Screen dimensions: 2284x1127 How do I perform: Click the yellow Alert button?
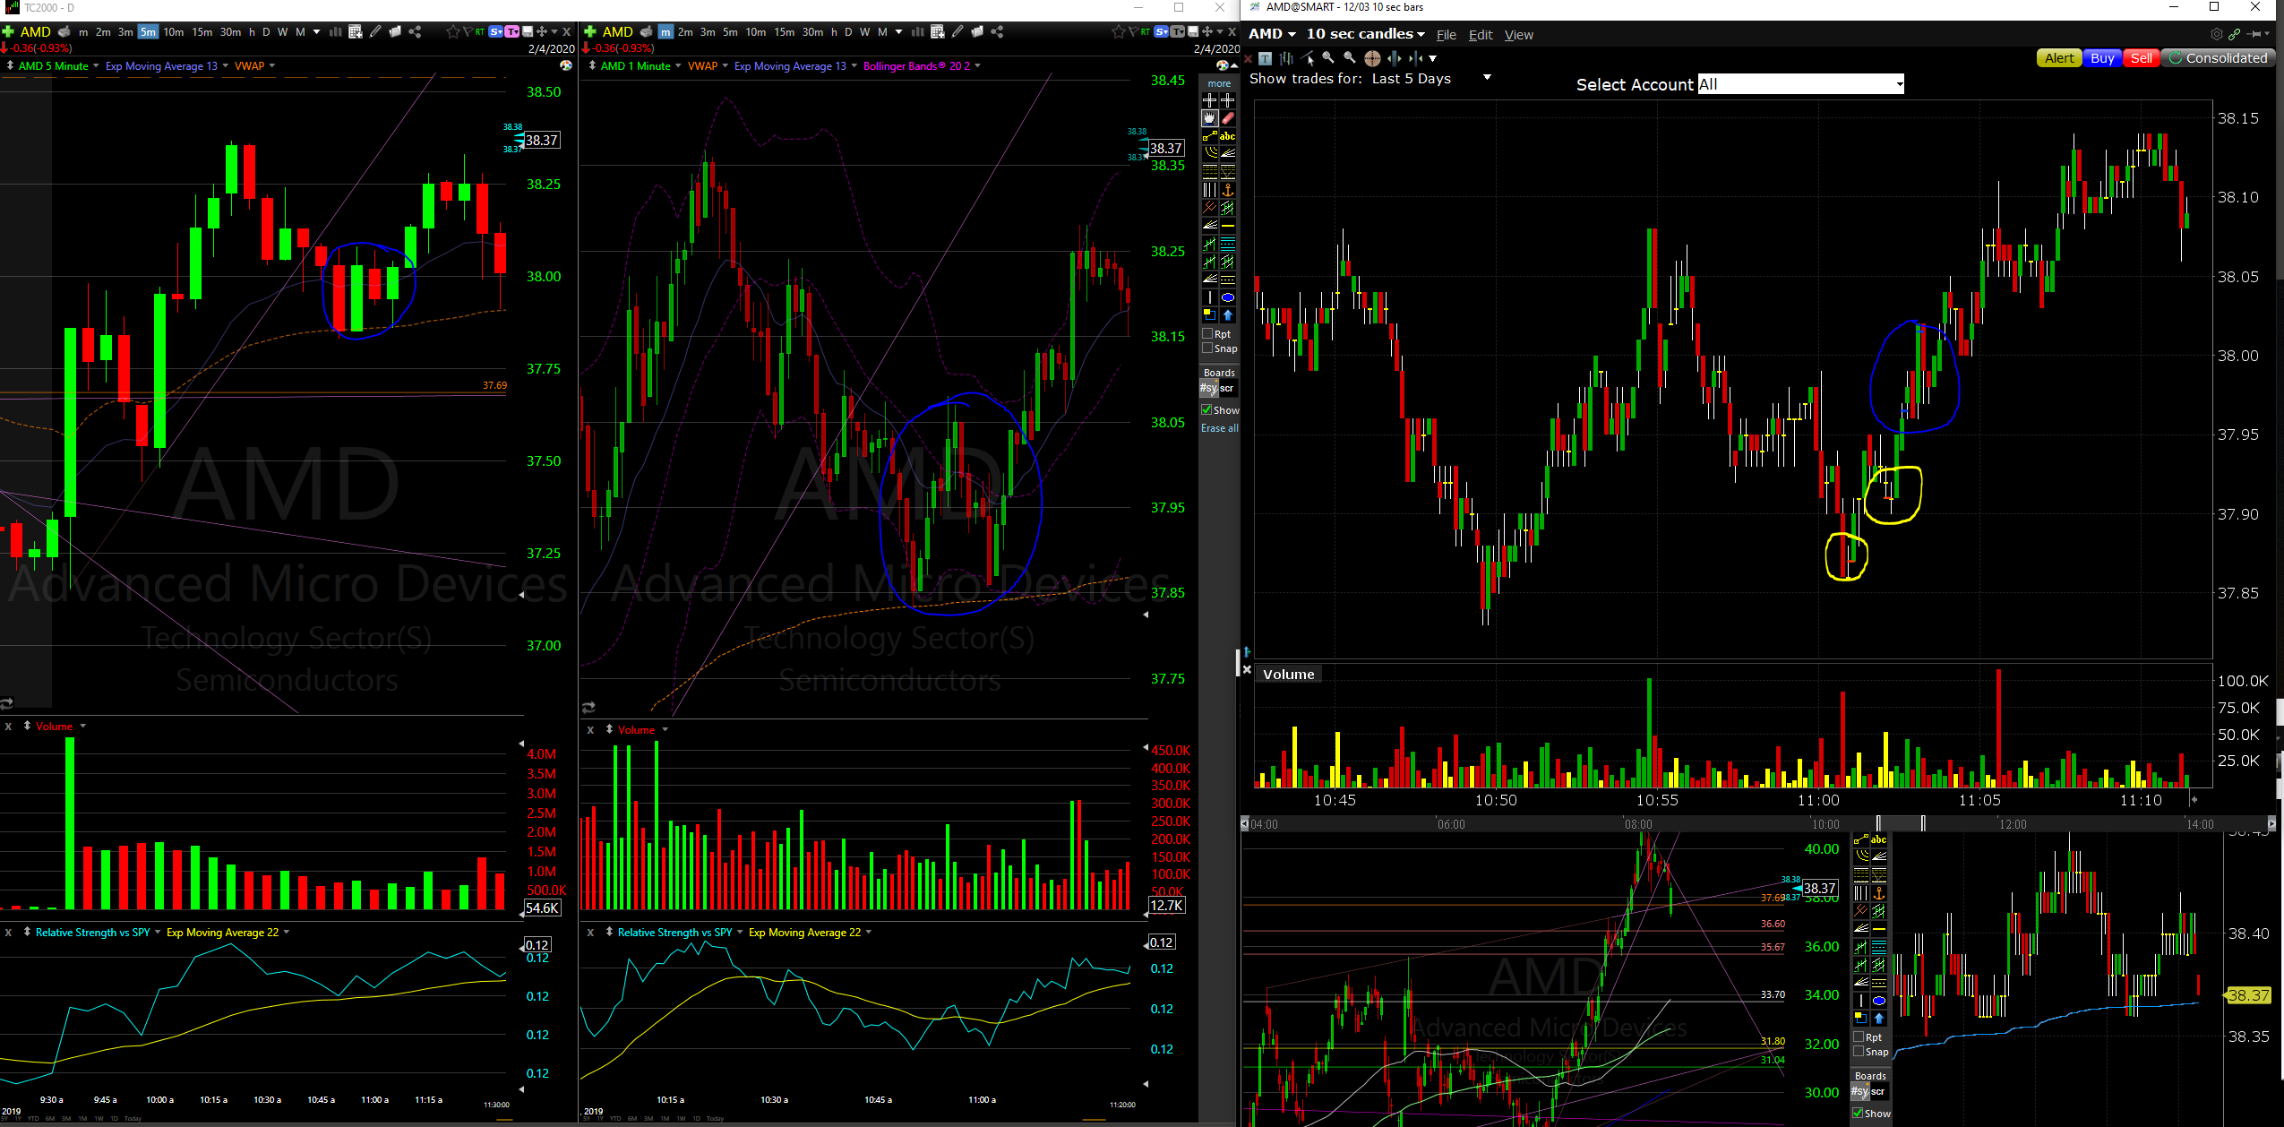click(2059, 58)
